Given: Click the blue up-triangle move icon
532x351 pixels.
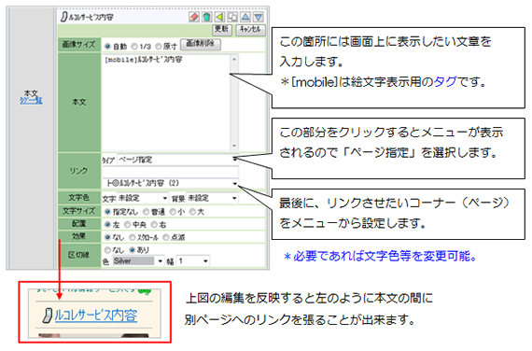Looking at the screenshot, I should point(245,17).
